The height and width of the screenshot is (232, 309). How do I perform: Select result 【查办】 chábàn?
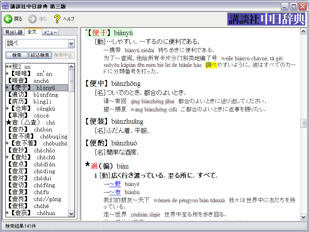(x=37, y=130)
